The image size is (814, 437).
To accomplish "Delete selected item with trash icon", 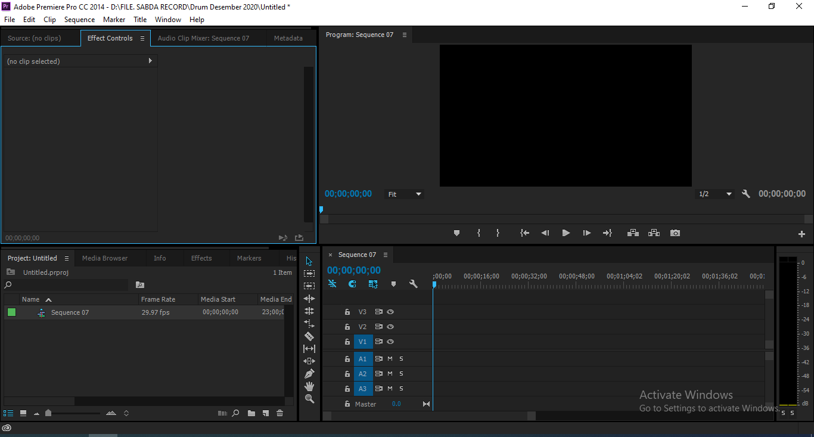I will [280, 413].
